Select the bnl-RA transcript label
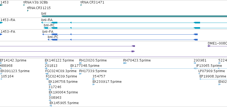 pos(47,20)
